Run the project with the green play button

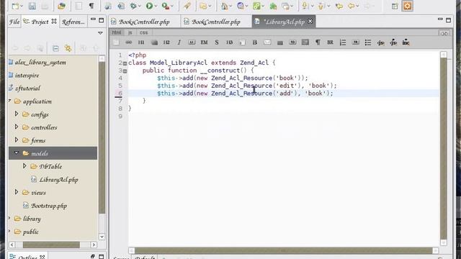tap(149, 6)
